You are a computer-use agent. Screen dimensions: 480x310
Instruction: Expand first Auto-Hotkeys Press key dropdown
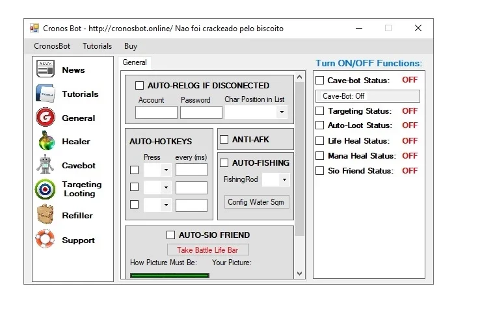click(157, 170)
